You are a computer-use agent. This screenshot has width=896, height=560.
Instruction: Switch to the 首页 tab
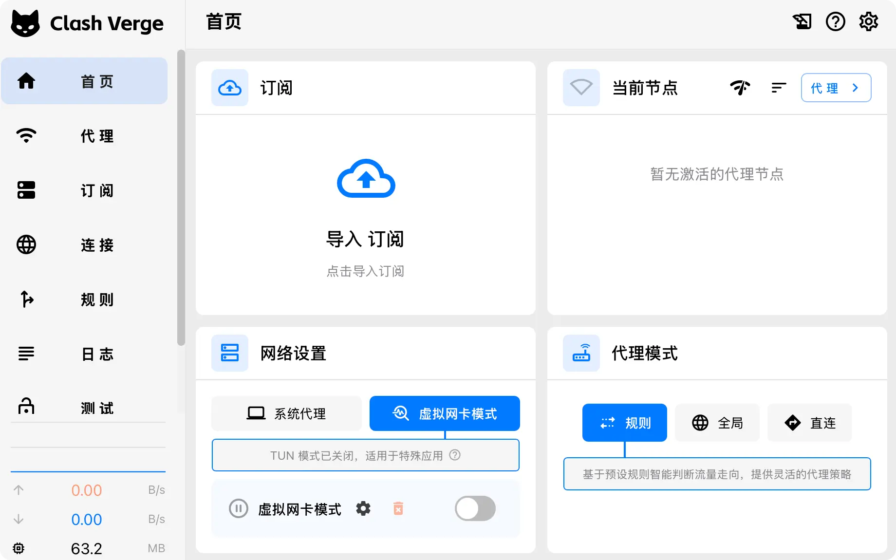(84, 81)
